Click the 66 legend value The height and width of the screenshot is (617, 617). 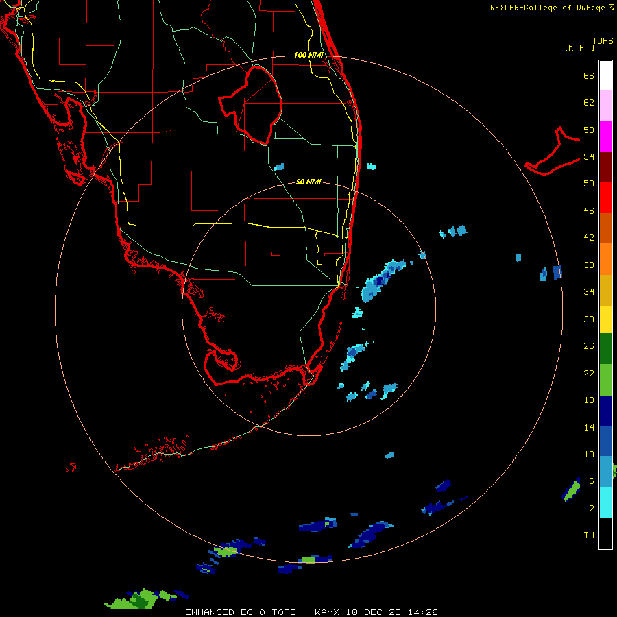tap(589, 75)
